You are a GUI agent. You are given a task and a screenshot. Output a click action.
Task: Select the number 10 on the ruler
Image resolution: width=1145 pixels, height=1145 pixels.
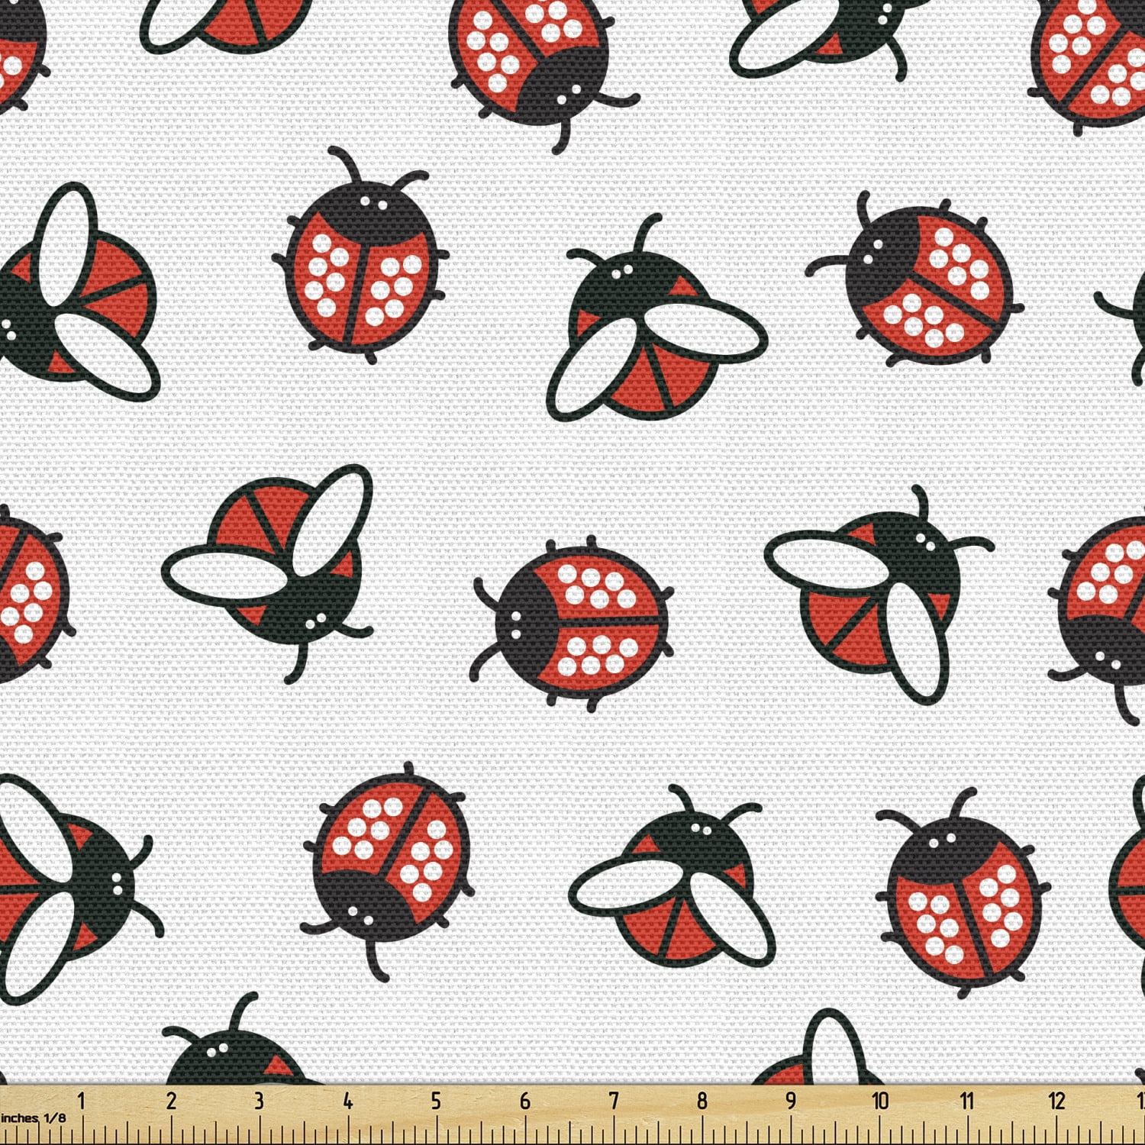[x=880, y=1101]
